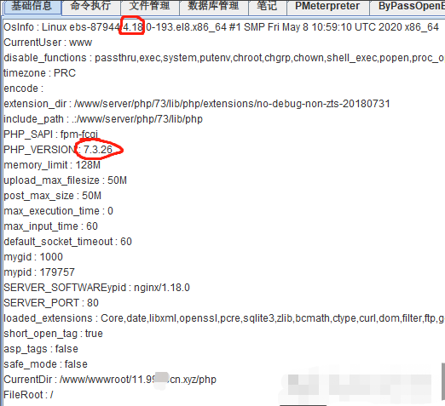Viewport: 445px width, 406px height.
Task: Click the include_path line
Action: pos(103,119)
